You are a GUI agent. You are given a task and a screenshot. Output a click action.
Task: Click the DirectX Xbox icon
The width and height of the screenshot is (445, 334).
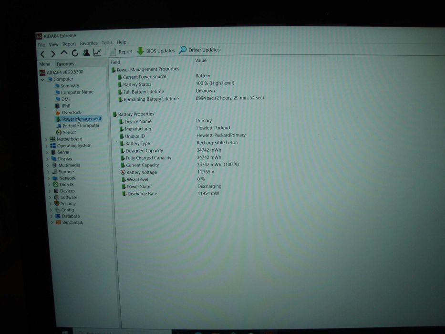coord(55,185)
